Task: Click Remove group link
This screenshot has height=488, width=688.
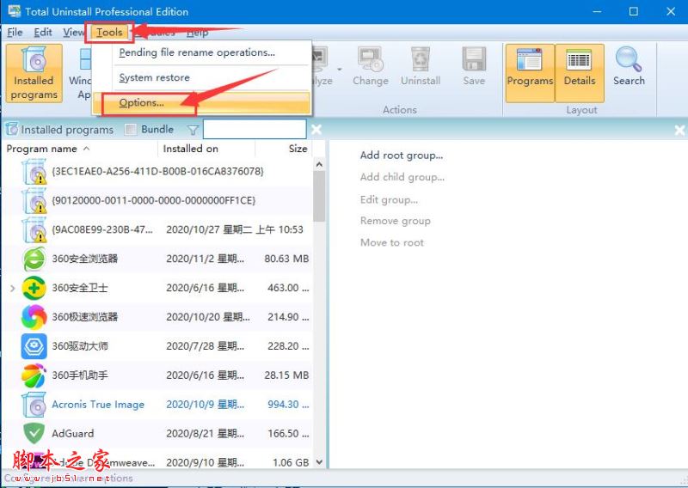Action: click(x=396, y=221)
